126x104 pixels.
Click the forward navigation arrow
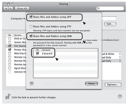tap(11, 8)
